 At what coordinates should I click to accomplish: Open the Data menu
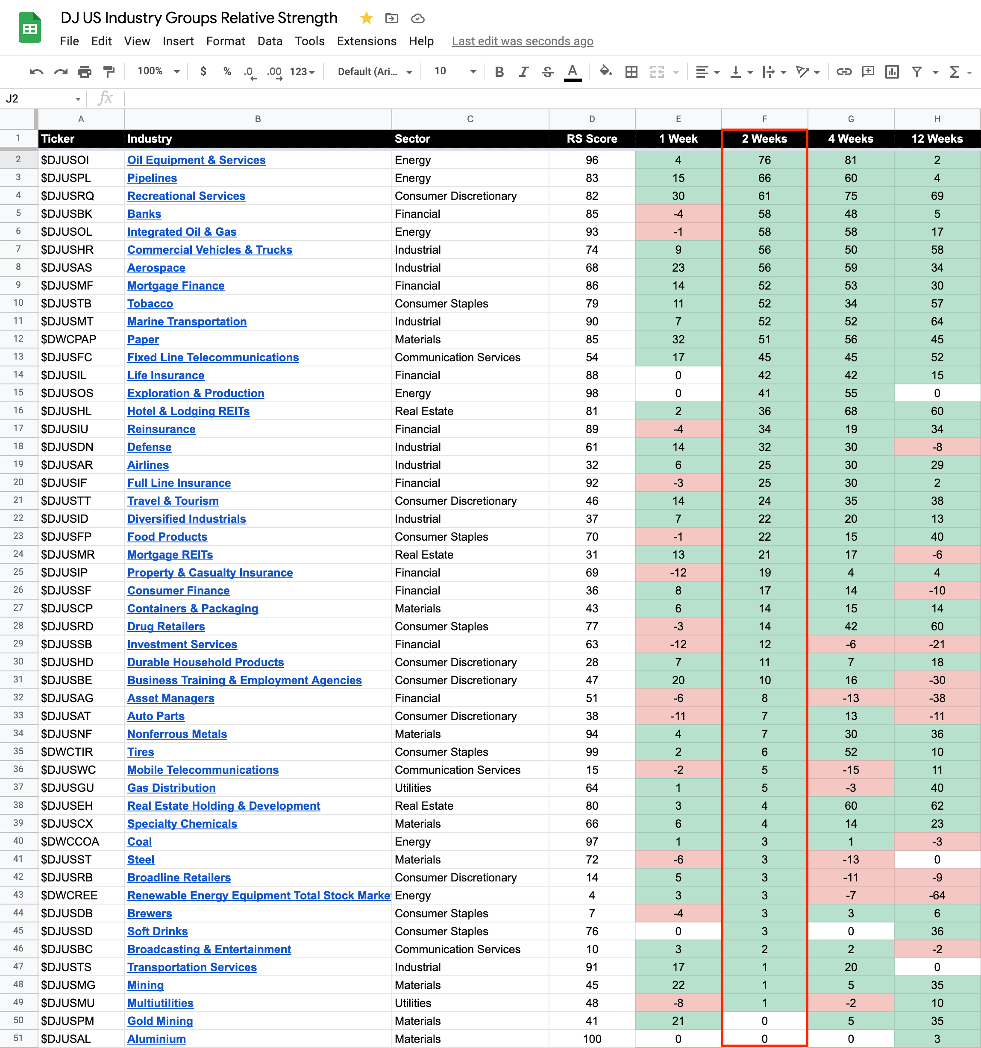point(270,41)
